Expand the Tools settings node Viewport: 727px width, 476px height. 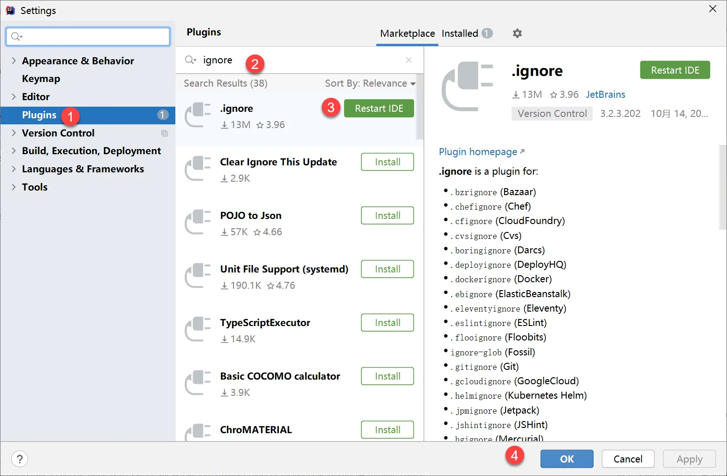[x=14, y=187]
